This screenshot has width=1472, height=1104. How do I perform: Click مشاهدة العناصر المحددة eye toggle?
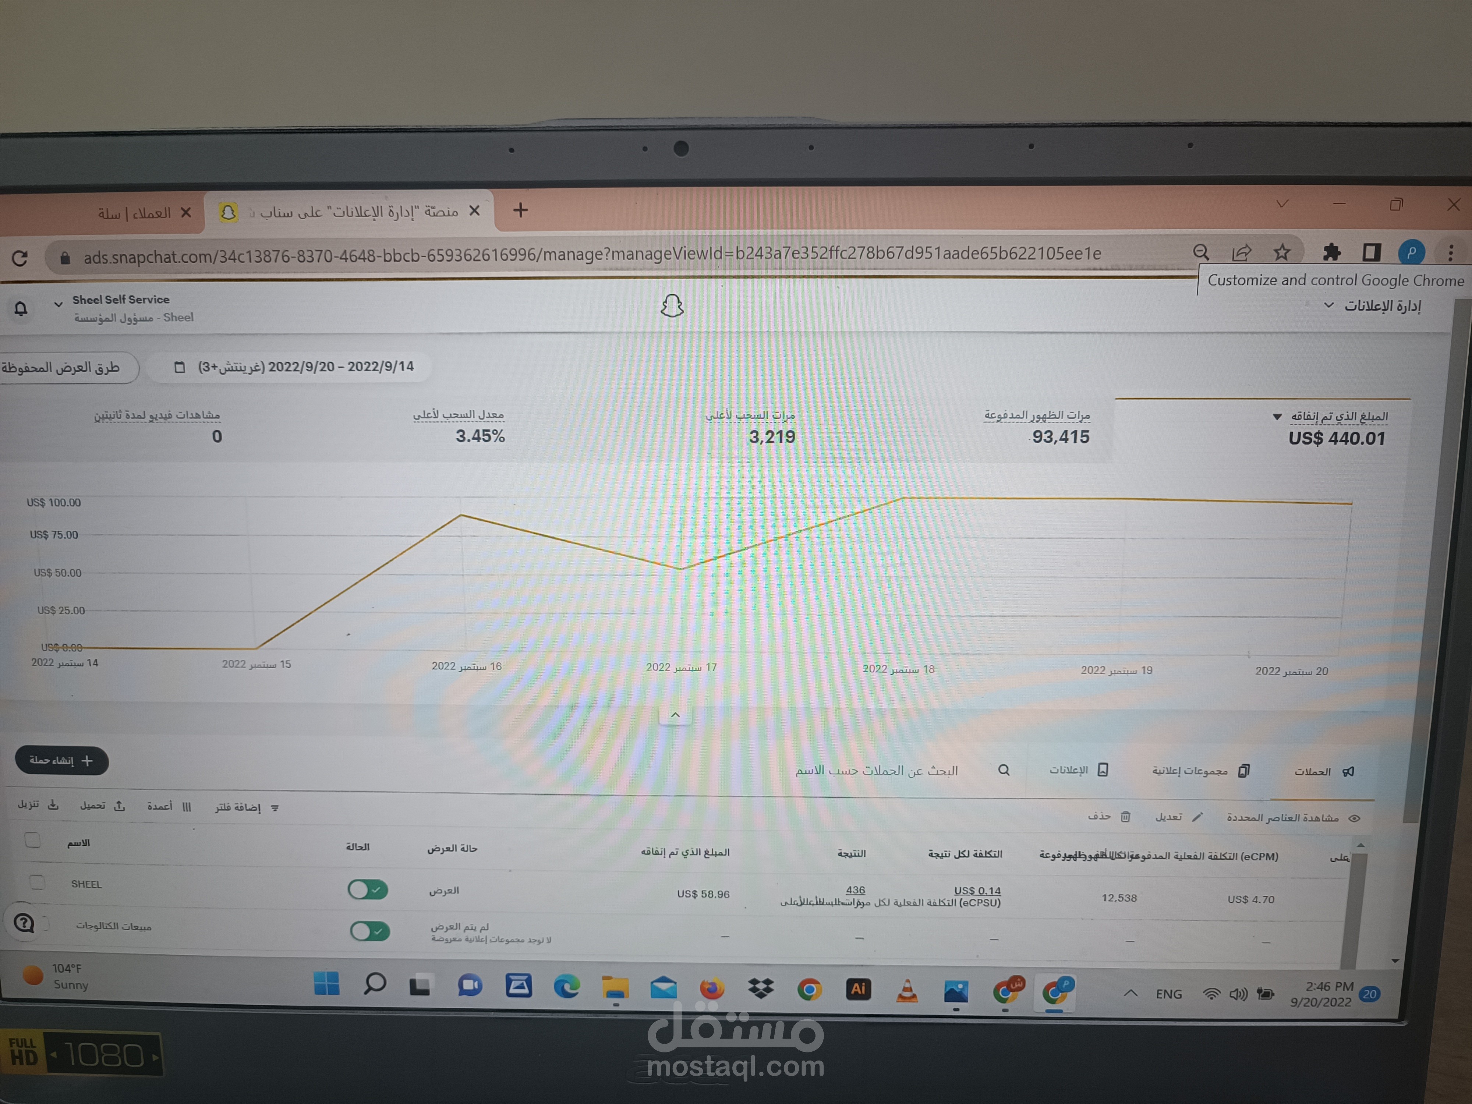tap(1293, 818)
